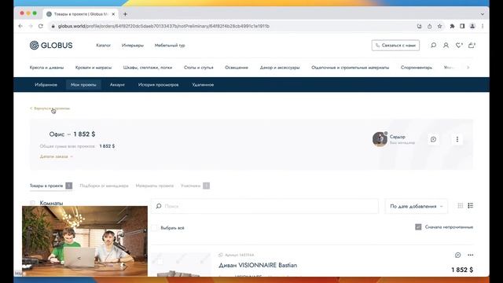This screenshot has height=283, width=503.
Task: Open the user profile icon in header
Action: point(446,46)
